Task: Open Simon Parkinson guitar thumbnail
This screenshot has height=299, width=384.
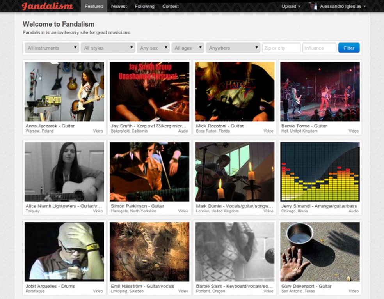Action: (x=149, y=172)
